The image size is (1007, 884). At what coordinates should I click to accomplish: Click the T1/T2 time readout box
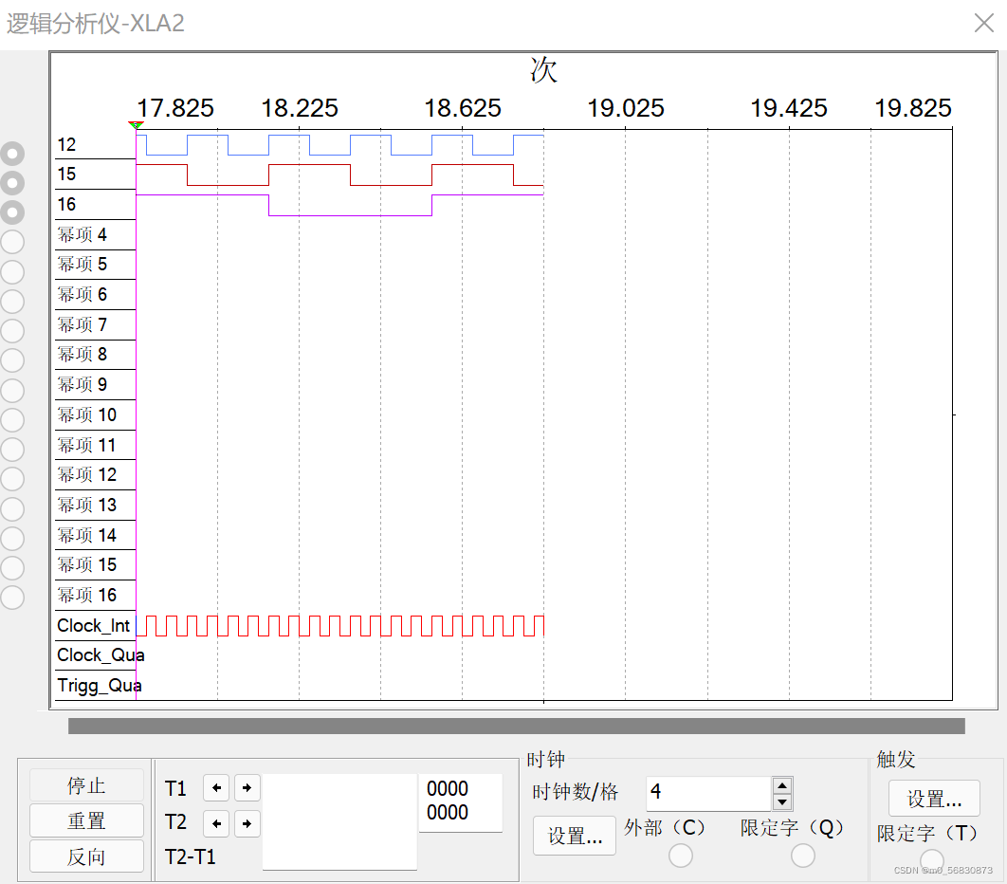click(339, 821)
